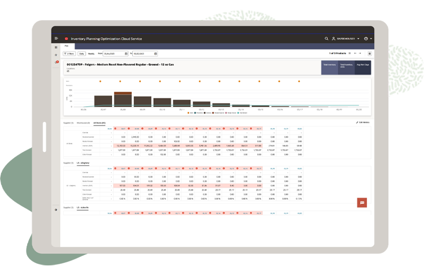Open calendar picker for From date
Image resolution: width=424 pixels, height=275 pixels.
[x=126, y=54]
